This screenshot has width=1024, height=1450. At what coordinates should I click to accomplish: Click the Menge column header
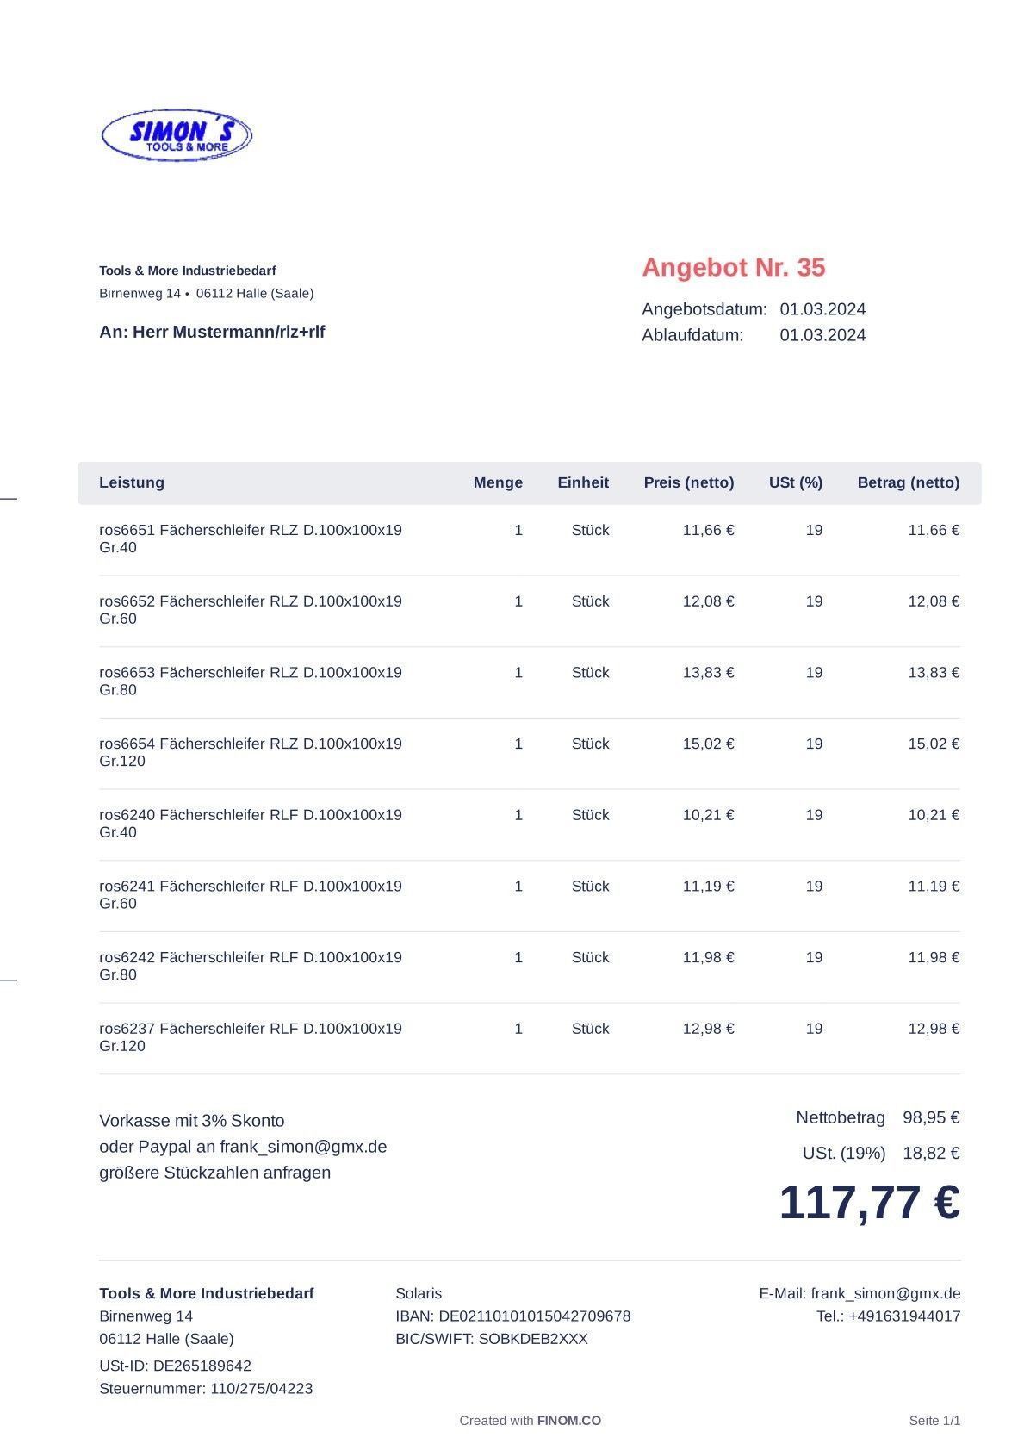[x=498, y=482]
